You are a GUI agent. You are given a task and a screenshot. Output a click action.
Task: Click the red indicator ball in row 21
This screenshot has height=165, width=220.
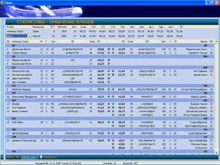tap(113, 140)
